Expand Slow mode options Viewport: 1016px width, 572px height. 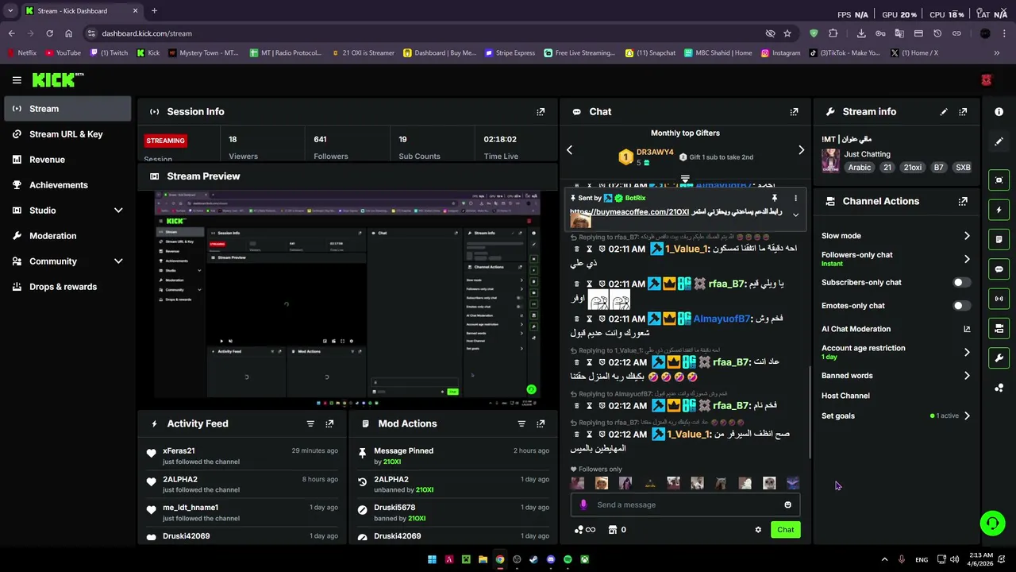click(x=967, y=236)
